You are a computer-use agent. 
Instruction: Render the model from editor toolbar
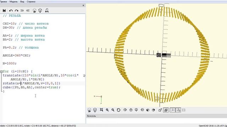(x=40, y=11)
